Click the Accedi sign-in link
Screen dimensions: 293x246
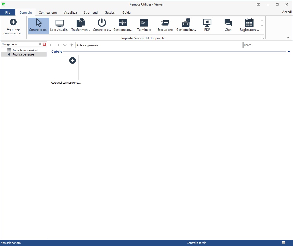(x=287, y=12)
